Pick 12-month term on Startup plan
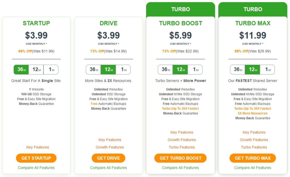The width and height of the screenshot is (290, 177). coord(36,70)
